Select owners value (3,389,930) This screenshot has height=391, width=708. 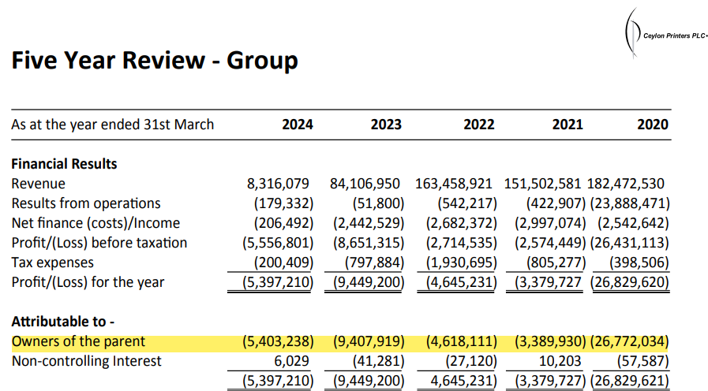tap(550, 341)
